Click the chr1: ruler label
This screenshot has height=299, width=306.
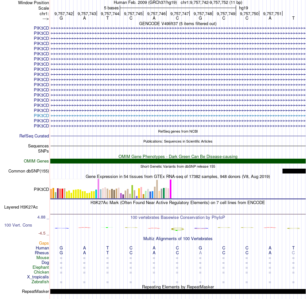[44, 14]
